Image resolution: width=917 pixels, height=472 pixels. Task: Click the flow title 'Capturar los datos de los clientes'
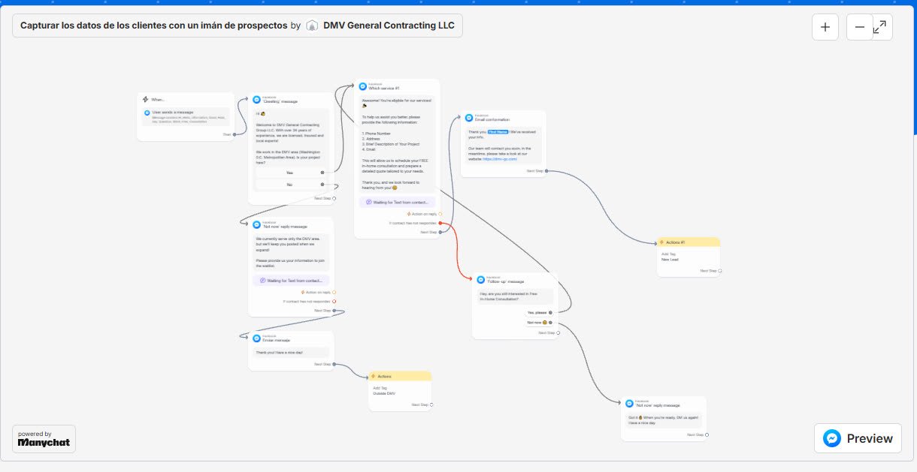point(154,26)
